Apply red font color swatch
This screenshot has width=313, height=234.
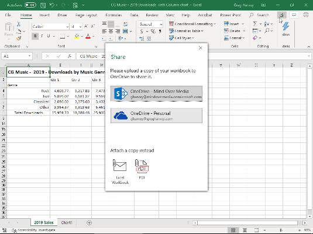(x=88, y=36)
